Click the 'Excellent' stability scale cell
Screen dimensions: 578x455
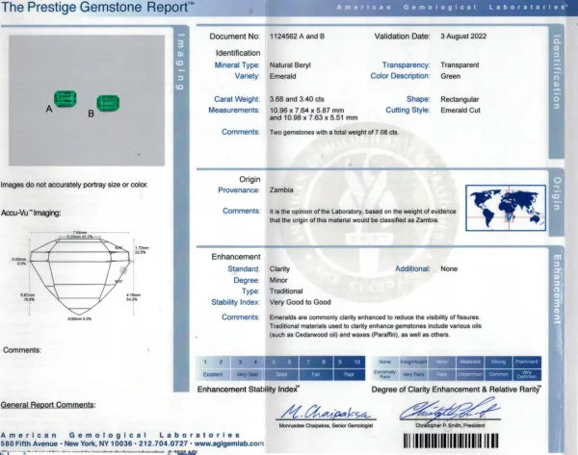pos(213,374)
